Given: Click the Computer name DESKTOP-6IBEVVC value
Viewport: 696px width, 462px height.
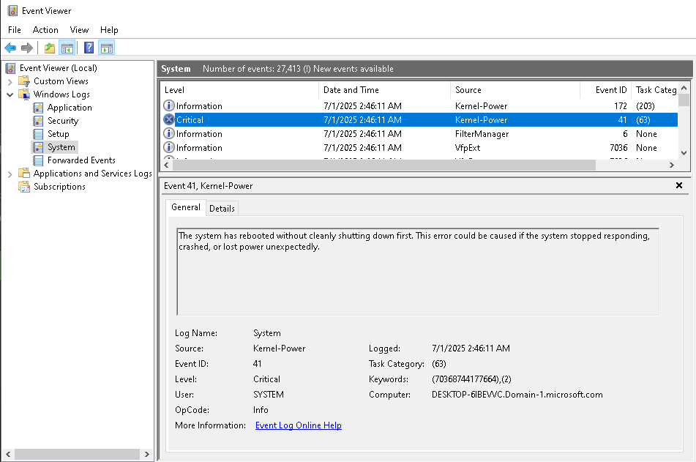Looking at the screenshot, I should pyautogui.click(x=517, y=395).
